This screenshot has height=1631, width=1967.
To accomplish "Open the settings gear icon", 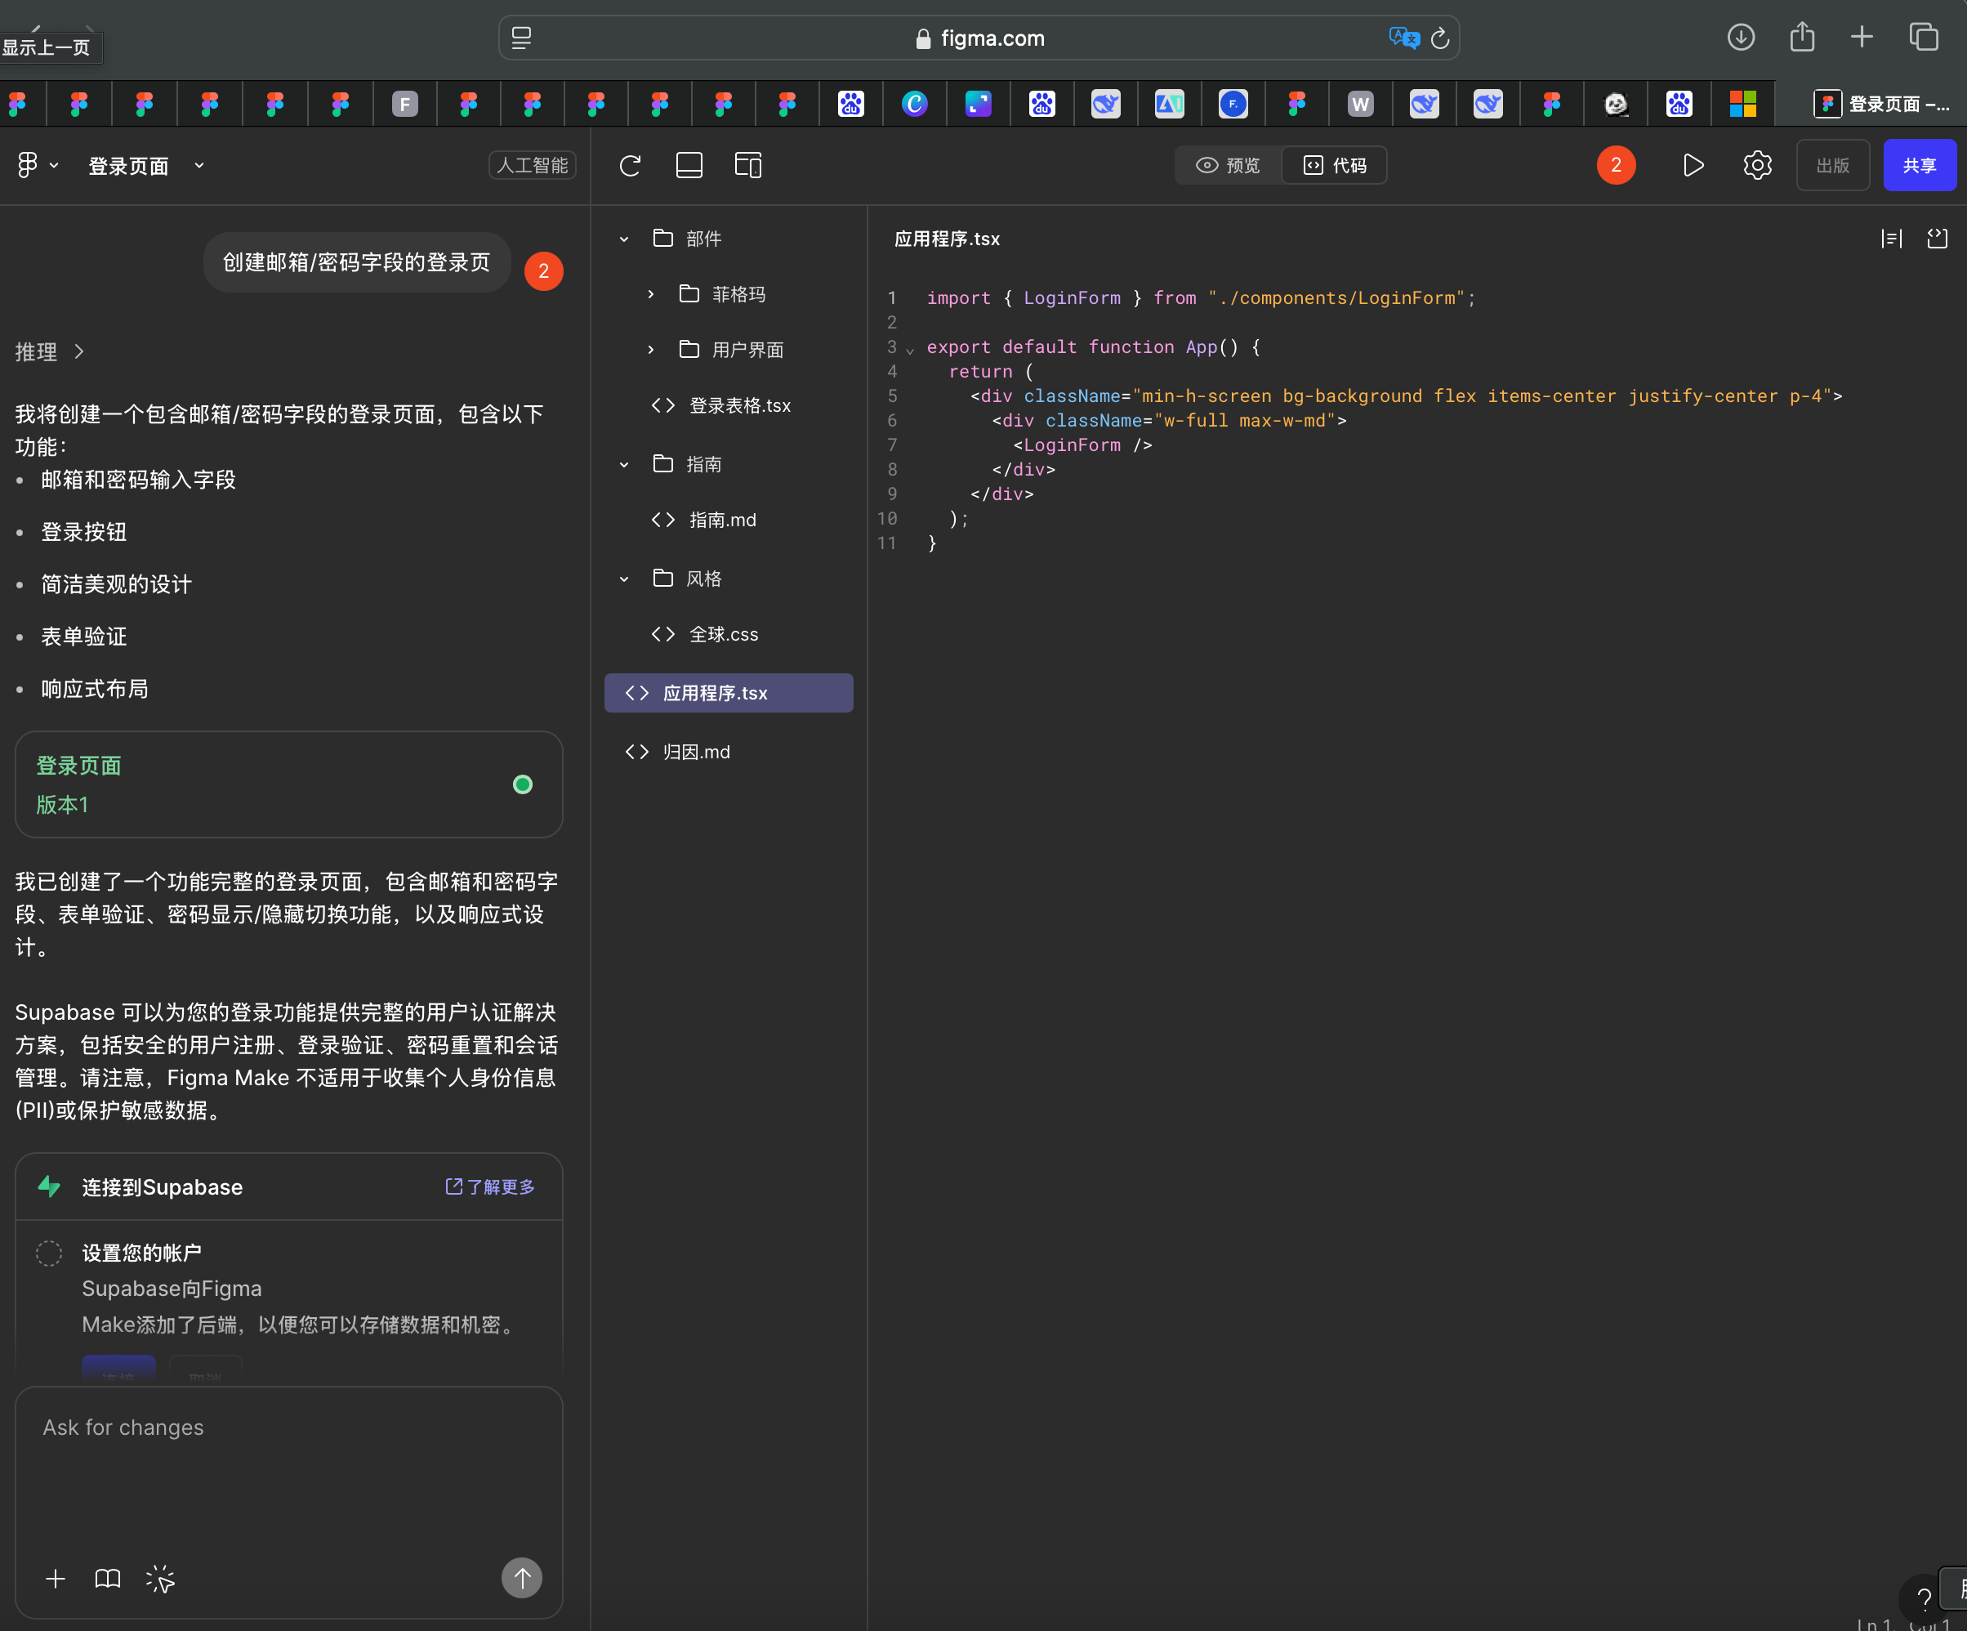I will [x=1756, y=165].
